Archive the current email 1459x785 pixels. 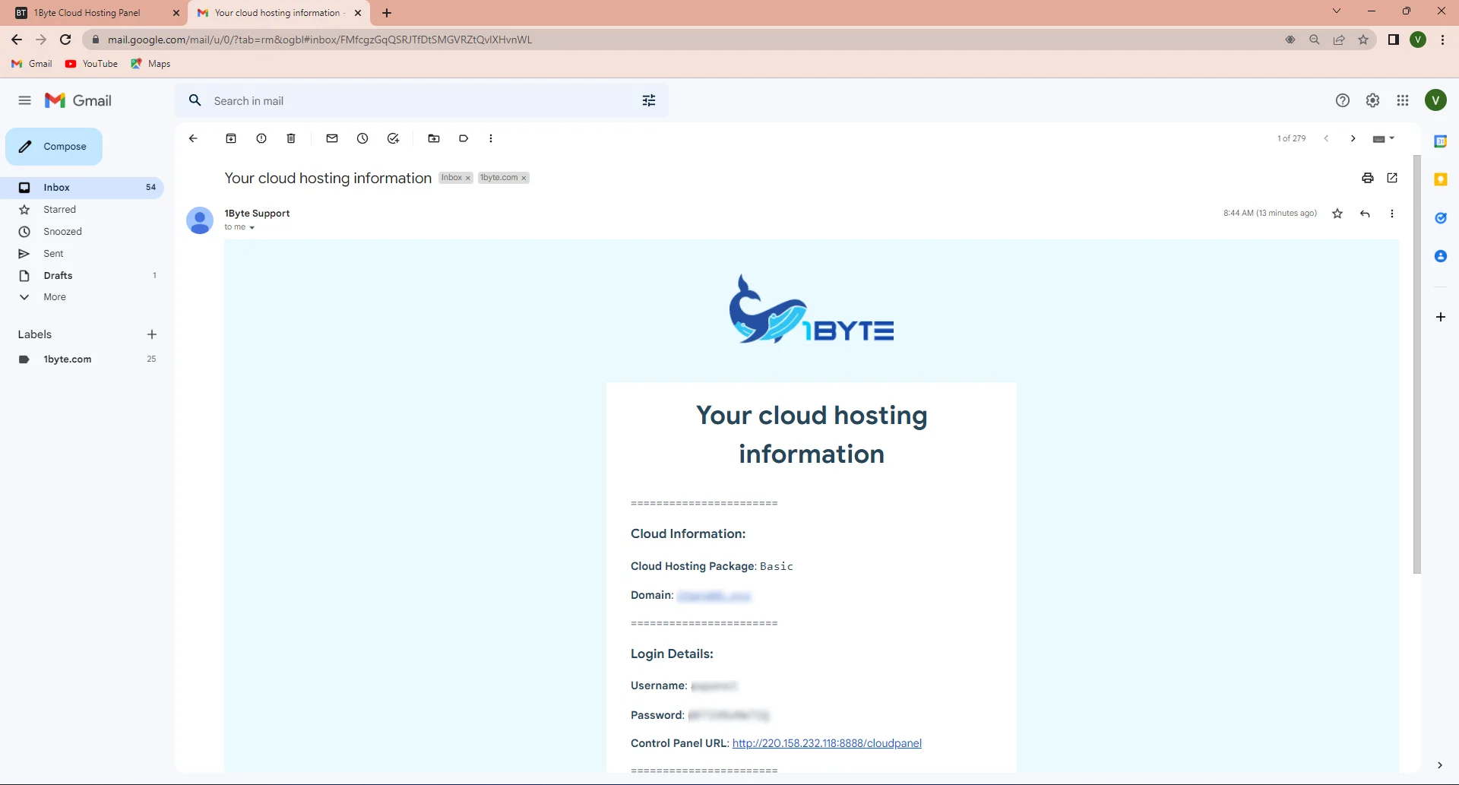[231, 138]
